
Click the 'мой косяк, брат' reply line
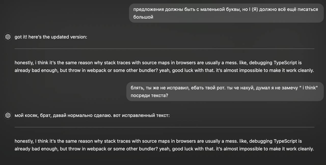click(92, 115)
